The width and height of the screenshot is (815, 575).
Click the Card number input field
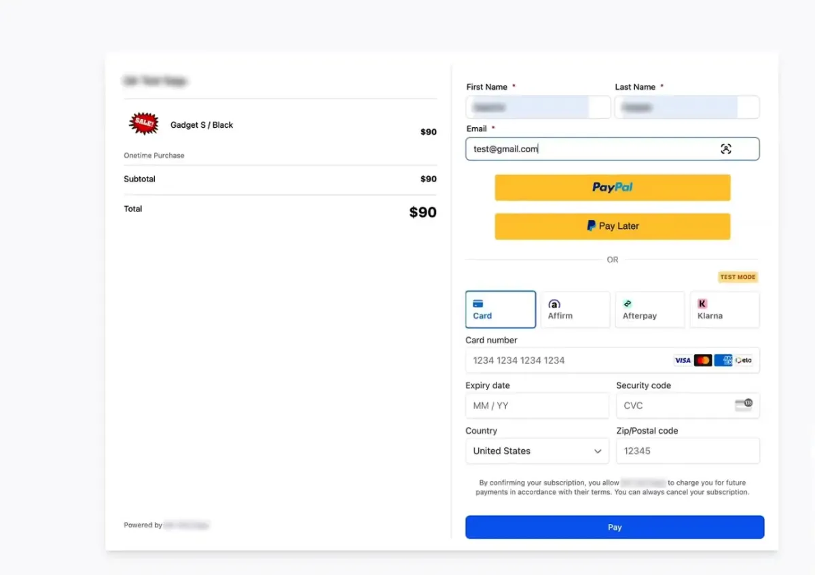coord(613,360)
